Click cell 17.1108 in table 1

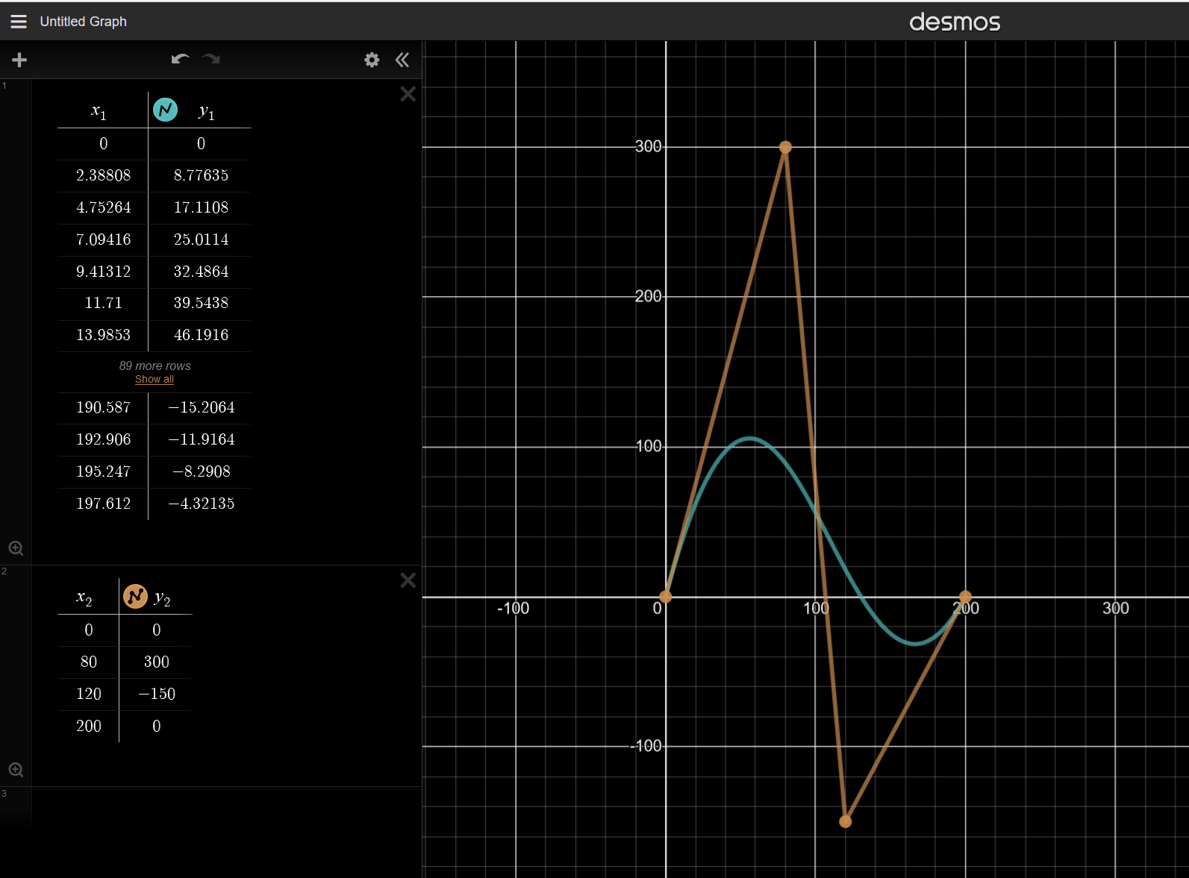coord(201,207)
